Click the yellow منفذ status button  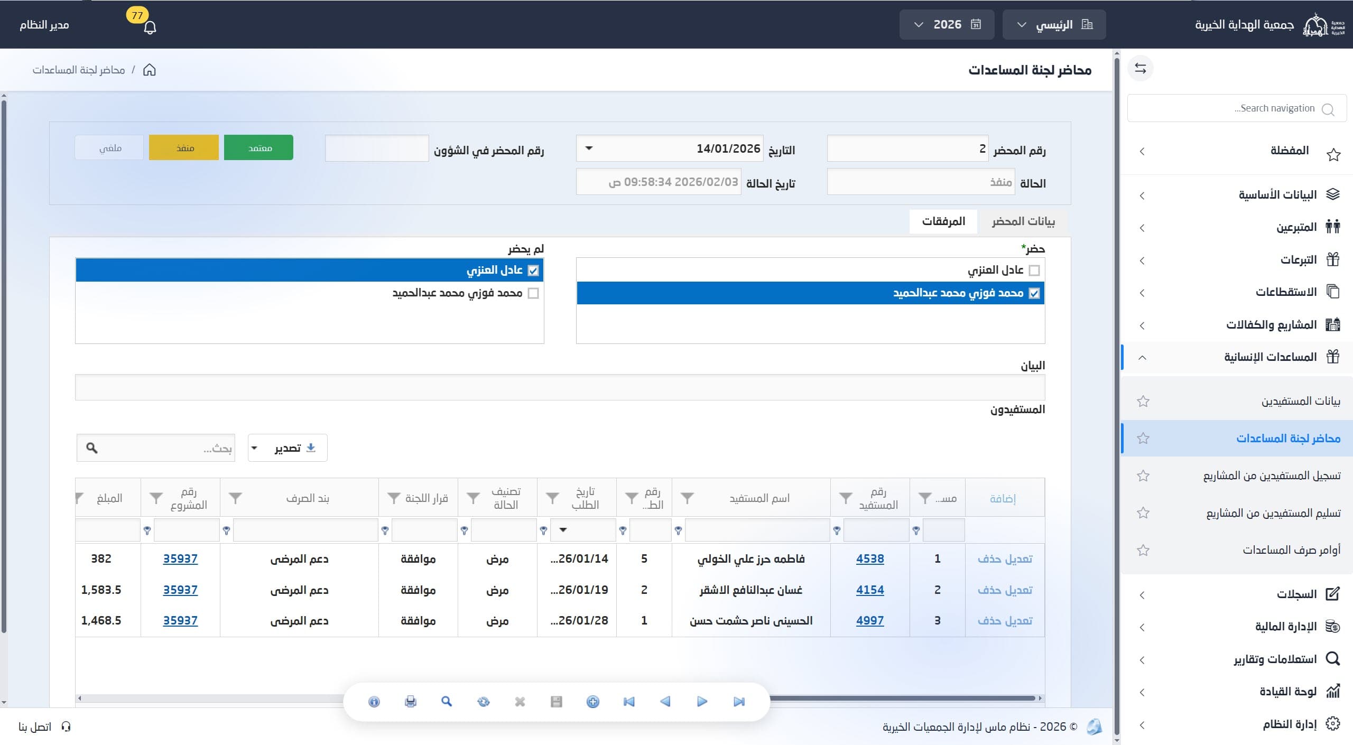(183, 147)
